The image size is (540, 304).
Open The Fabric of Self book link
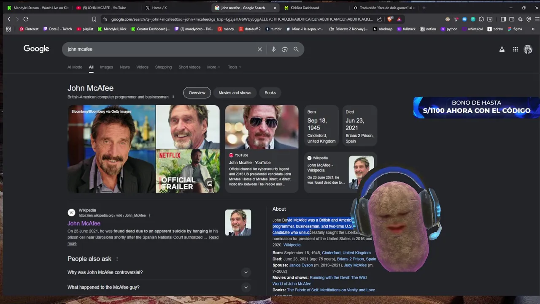pos(331,290)
